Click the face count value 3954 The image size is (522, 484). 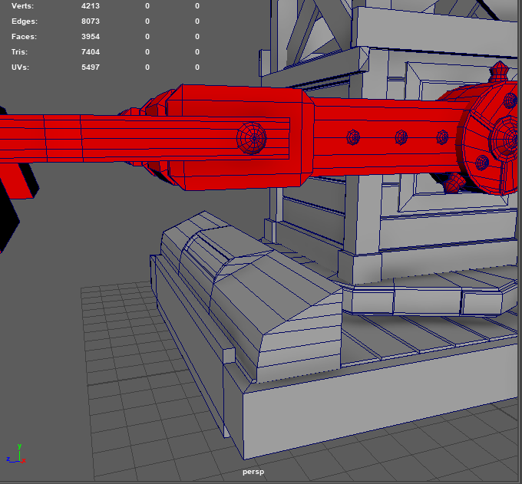91,37
